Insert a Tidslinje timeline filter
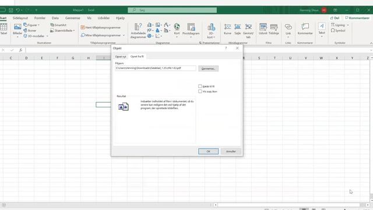Image resolution: width=373 pixels, height=210 pixels. 274,29
